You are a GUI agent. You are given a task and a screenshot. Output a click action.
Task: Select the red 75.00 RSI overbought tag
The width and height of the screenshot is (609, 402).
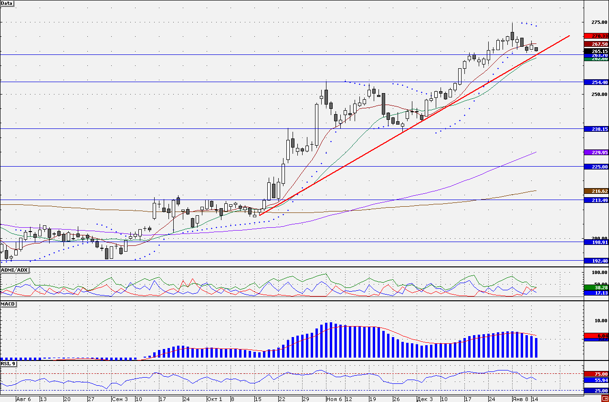coord(596,373)
